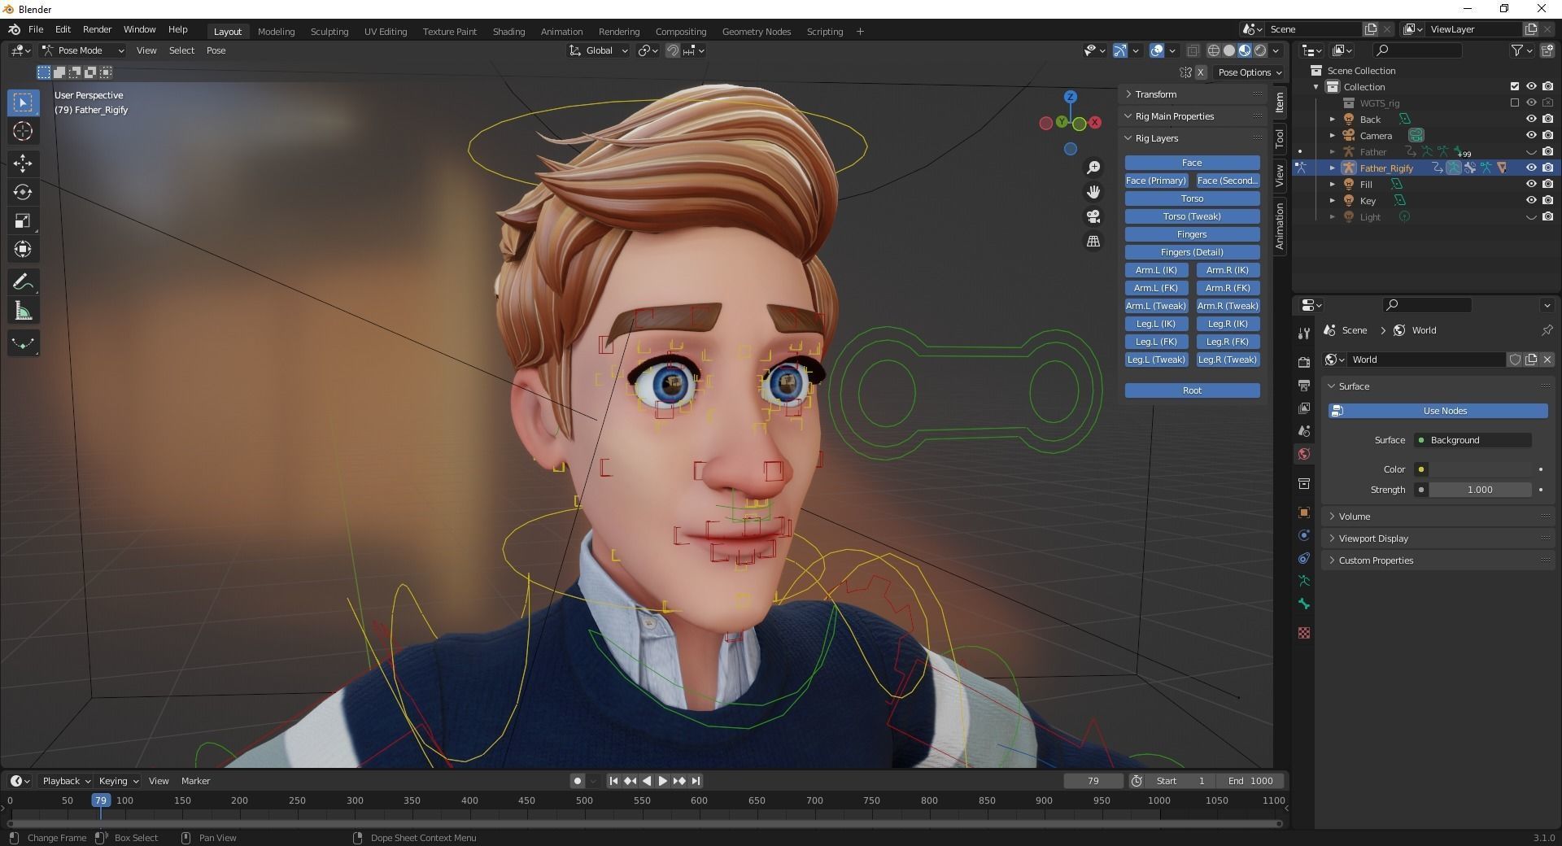Screen dimensions: 1562x846
Task: Toggle visibility of Key light
Action: point(1531,200)
